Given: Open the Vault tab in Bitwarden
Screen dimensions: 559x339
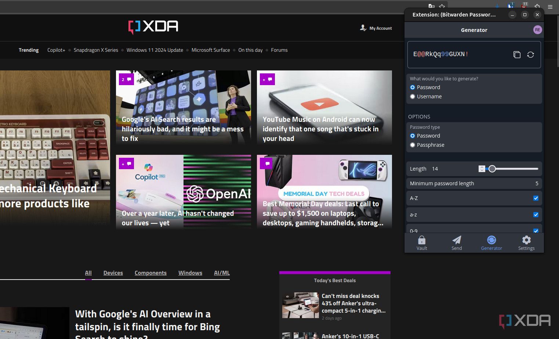Looking at the screenshot, I should (x=422, y=243).
